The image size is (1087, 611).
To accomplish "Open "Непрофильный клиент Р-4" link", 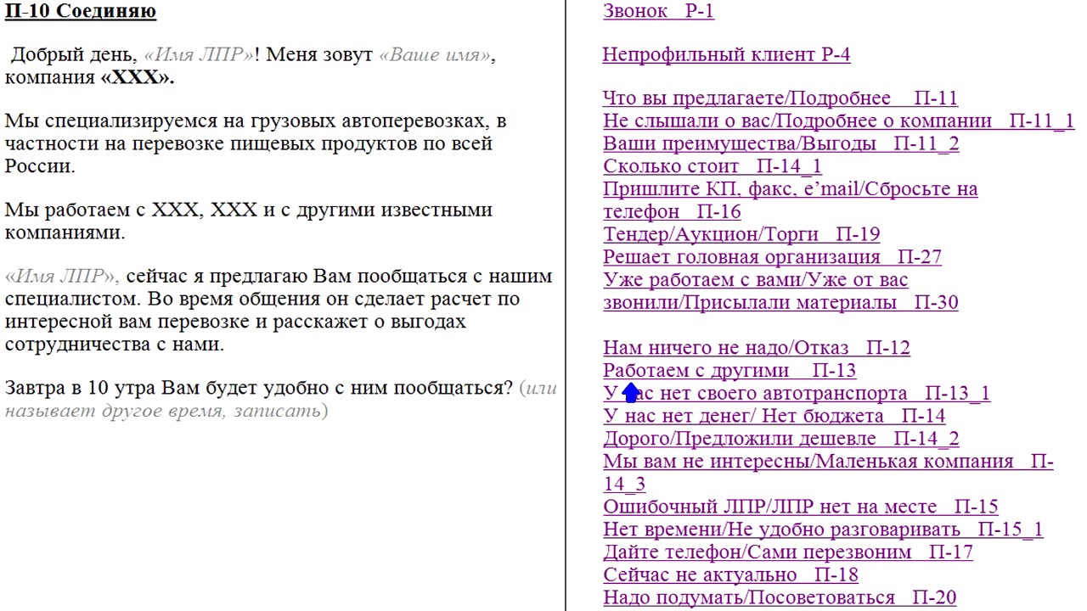I will pos(726,55).
